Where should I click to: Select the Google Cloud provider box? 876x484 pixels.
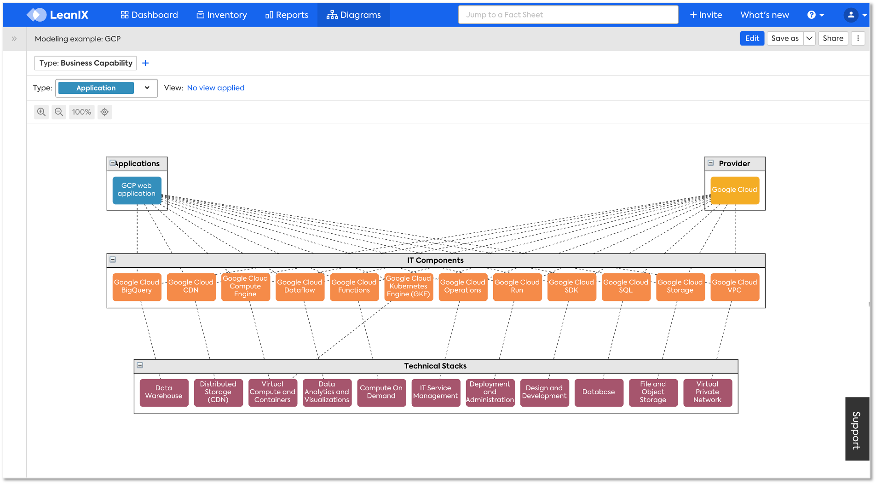click(735, 190)
